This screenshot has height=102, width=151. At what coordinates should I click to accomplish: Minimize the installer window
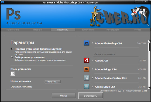coord(136,2)
